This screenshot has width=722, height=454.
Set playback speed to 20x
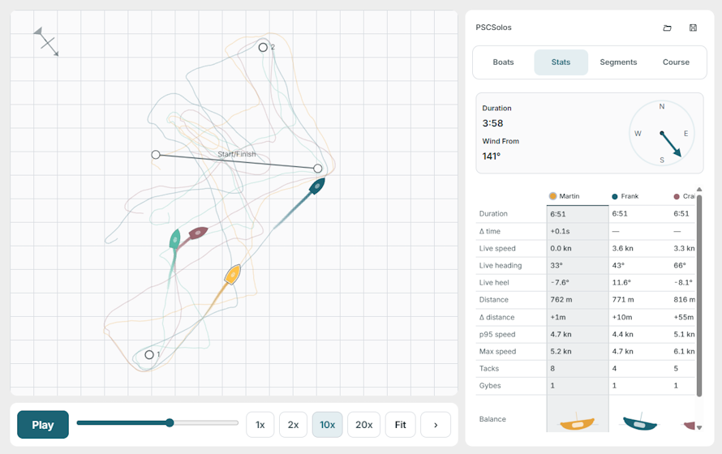[x=363, y=425]
